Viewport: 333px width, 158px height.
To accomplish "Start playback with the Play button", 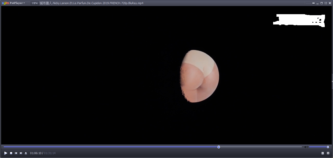I will tap(6, 153).
